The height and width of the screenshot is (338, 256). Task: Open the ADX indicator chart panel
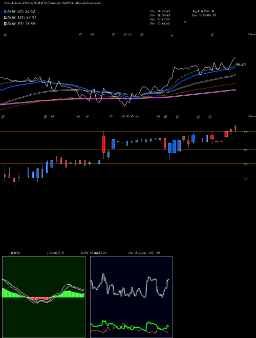coord(131,297)
